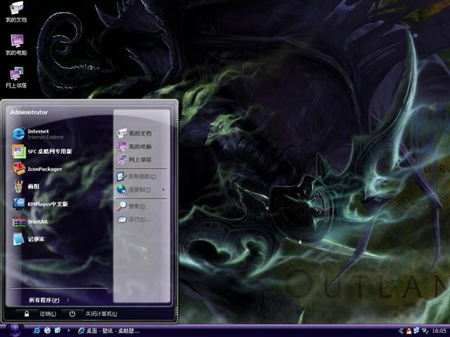Image resolution: width=450 pixels, height=337 pixels.
Task: Open 网上邻居 desktop icon
Action: coord(16,78)
